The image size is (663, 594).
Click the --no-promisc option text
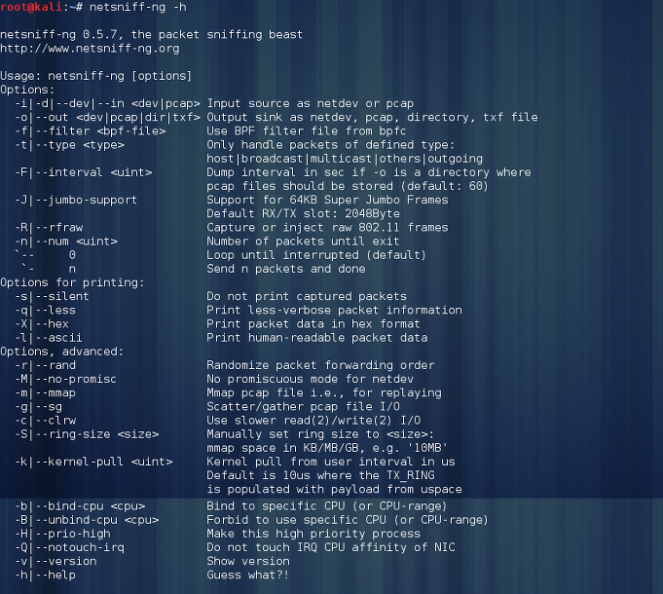66,379
